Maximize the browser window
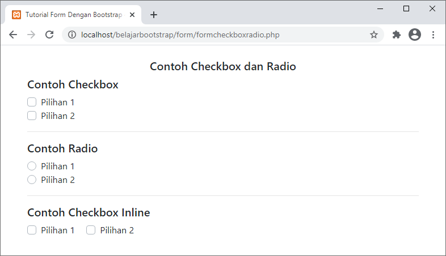This screenshot has height=256, width=446. 406,8
